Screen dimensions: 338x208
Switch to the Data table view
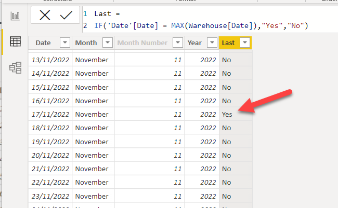15,41
